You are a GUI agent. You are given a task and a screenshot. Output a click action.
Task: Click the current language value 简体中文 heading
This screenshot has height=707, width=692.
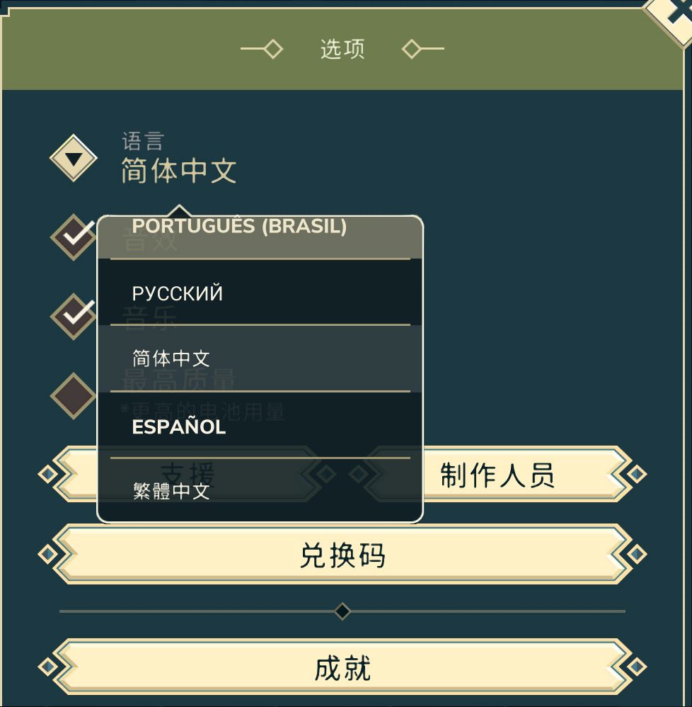pos(178,171)
